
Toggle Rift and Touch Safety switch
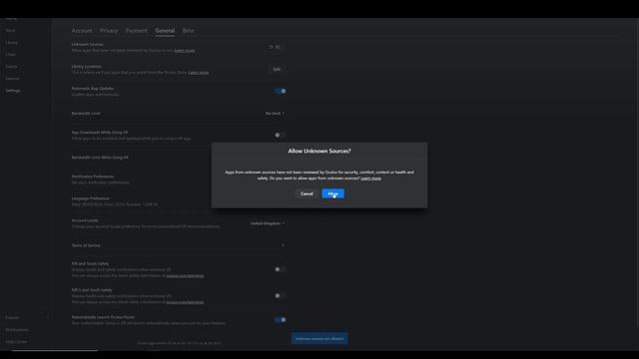[280, 269]
